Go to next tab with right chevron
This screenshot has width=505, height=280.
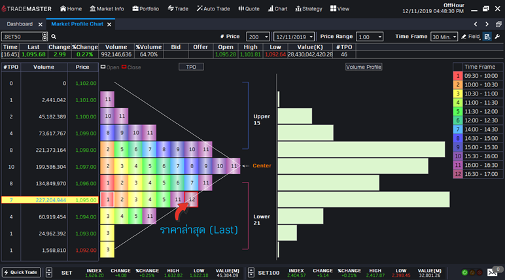[487, 24]
